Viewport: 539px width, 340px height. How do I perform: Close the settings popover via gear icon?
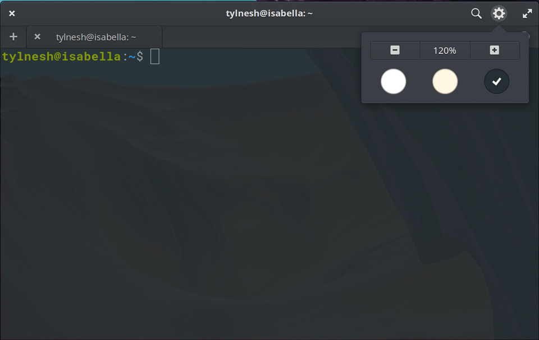click(499, 13)
